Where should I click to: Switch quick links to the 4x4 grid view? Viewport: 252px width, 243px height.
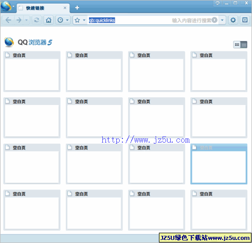pyautogui.click(x=244, y=45)
